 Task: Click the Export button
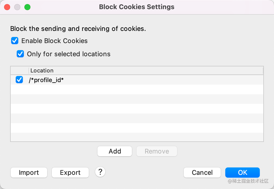[x=70, y=173]
